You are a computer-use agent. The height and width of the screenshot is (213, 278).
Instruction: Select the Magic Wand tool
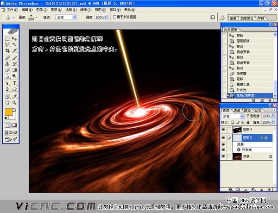(14, 44)
